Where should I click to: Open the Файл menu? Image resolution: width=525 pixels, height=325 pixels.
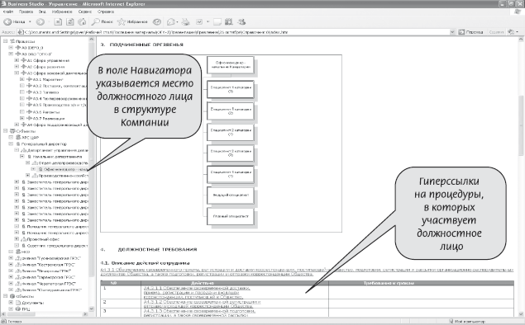coord(8,12)
